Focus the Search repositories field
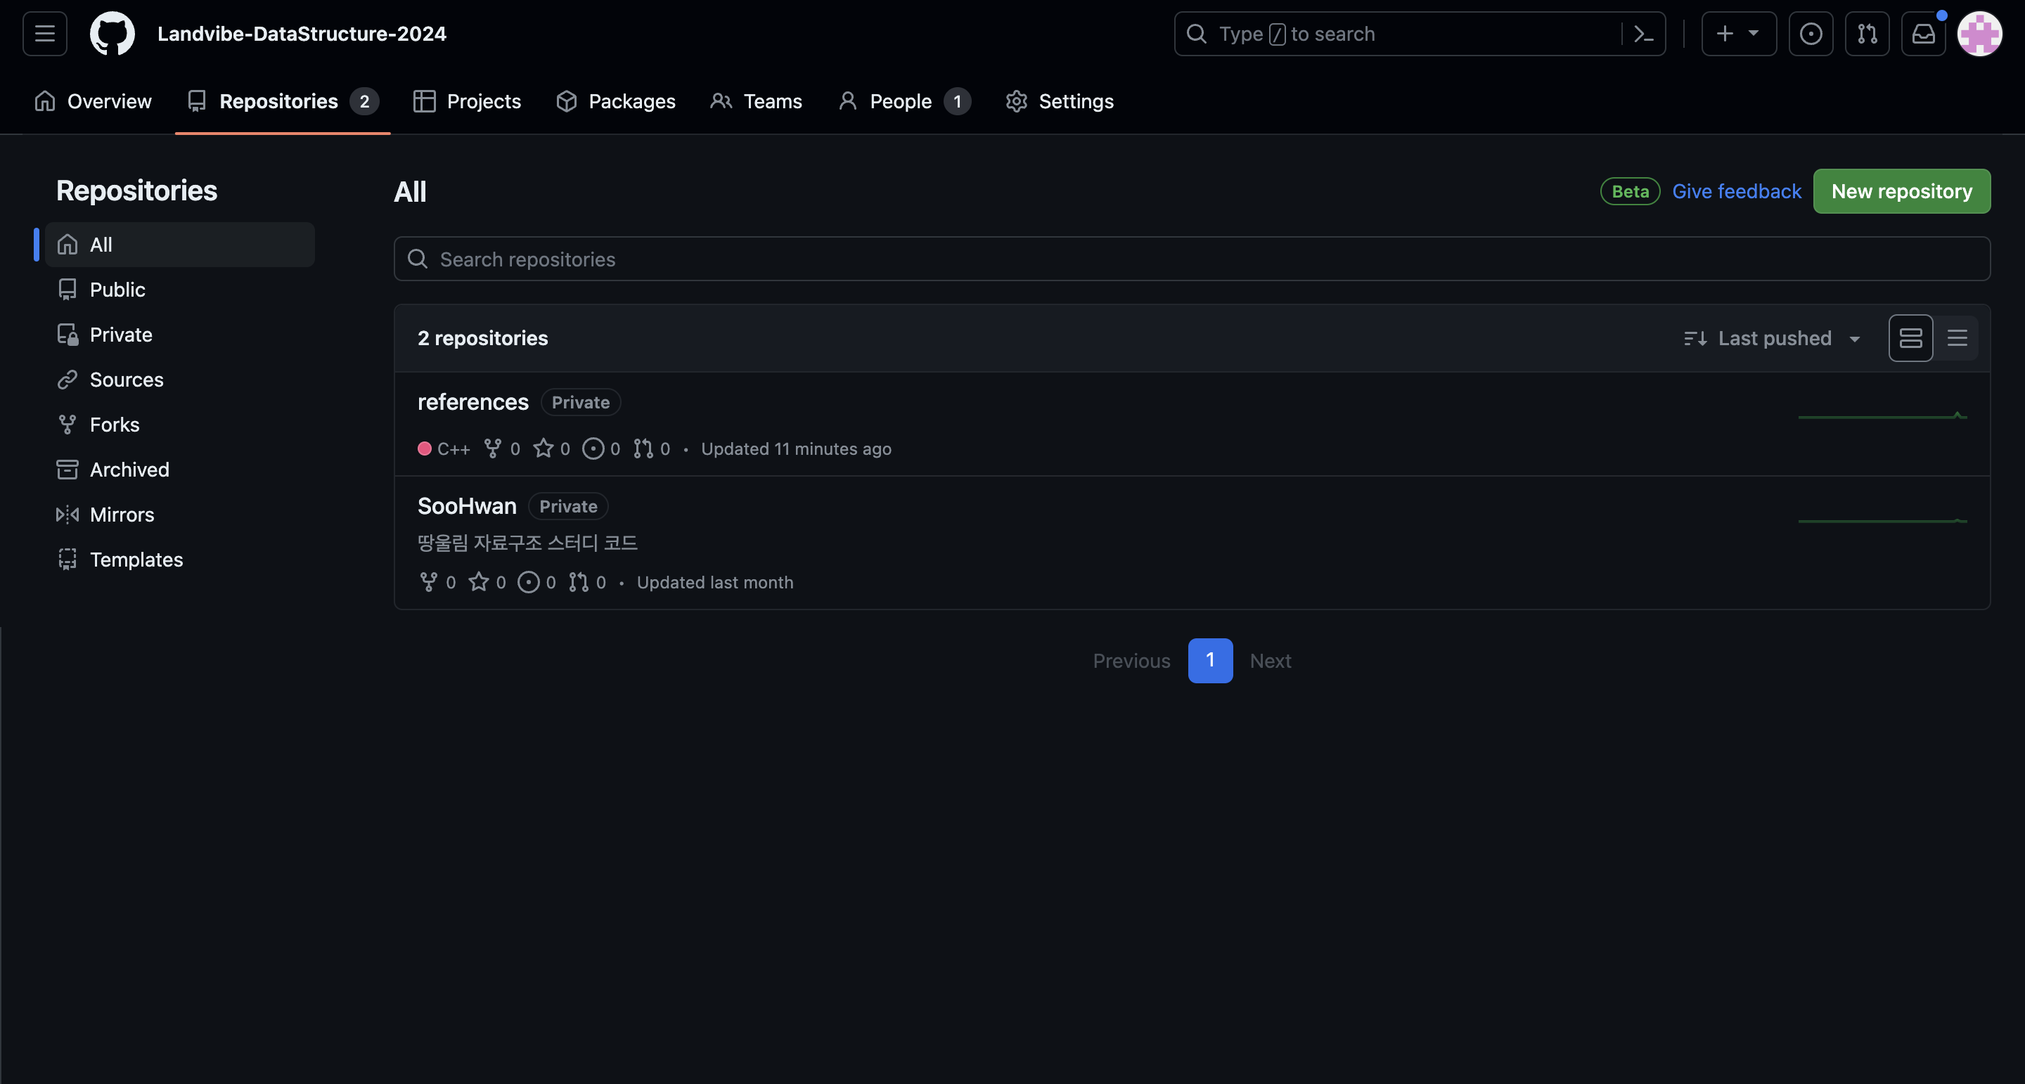2025x1084 pixels. click(x=1192, y=259)
